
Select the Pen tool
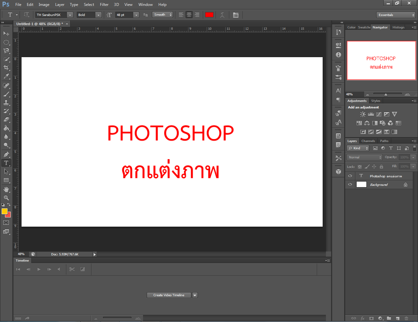[6, 154]
